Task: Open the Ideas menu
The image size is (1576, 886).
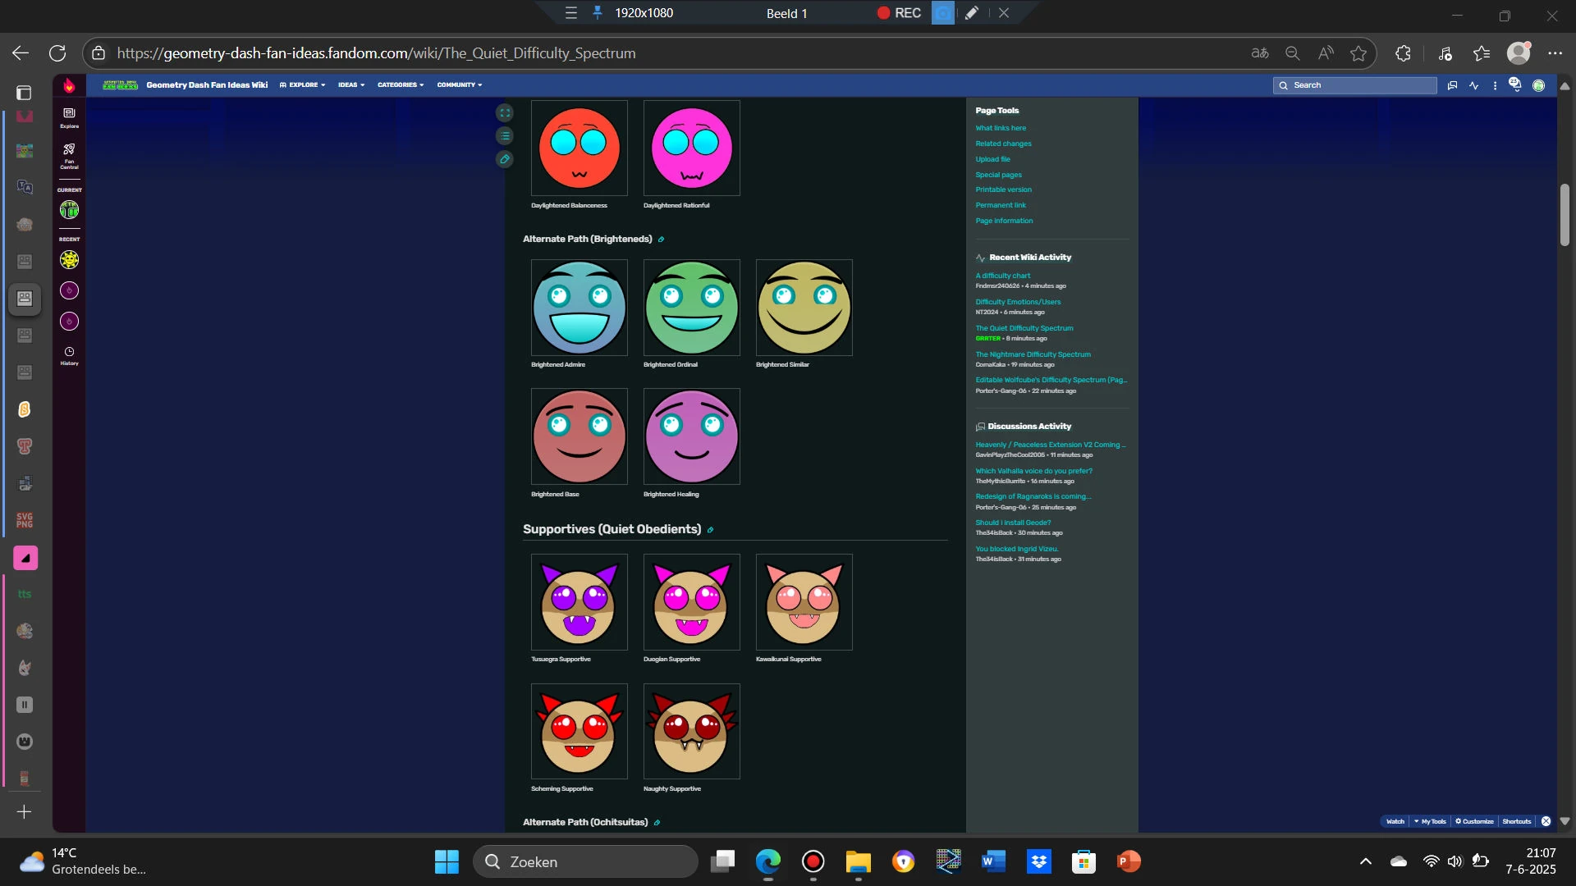Action: 351,85
